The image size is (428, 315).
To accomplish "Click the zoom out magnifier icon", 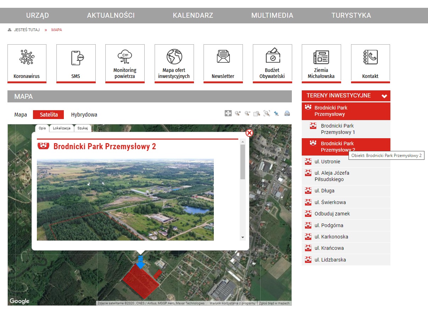I will 248,113.
